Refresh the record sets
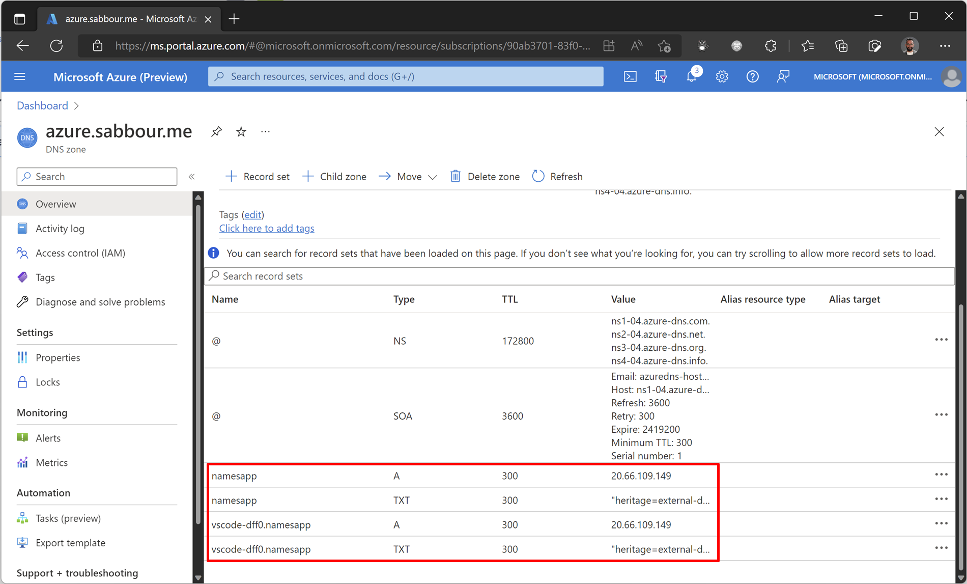967x584 pixels. point(558,177)
